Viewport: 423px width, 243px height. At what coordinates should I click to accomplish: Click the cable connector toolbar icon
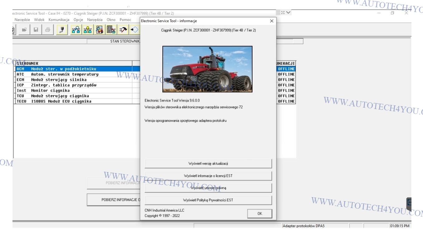[x=62, y=30]
